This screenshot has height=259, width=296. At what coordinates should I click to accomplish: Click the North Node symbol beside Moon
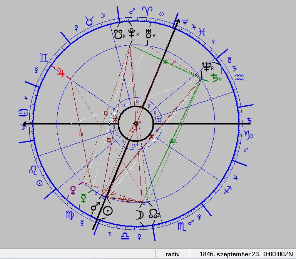(153, 214)
